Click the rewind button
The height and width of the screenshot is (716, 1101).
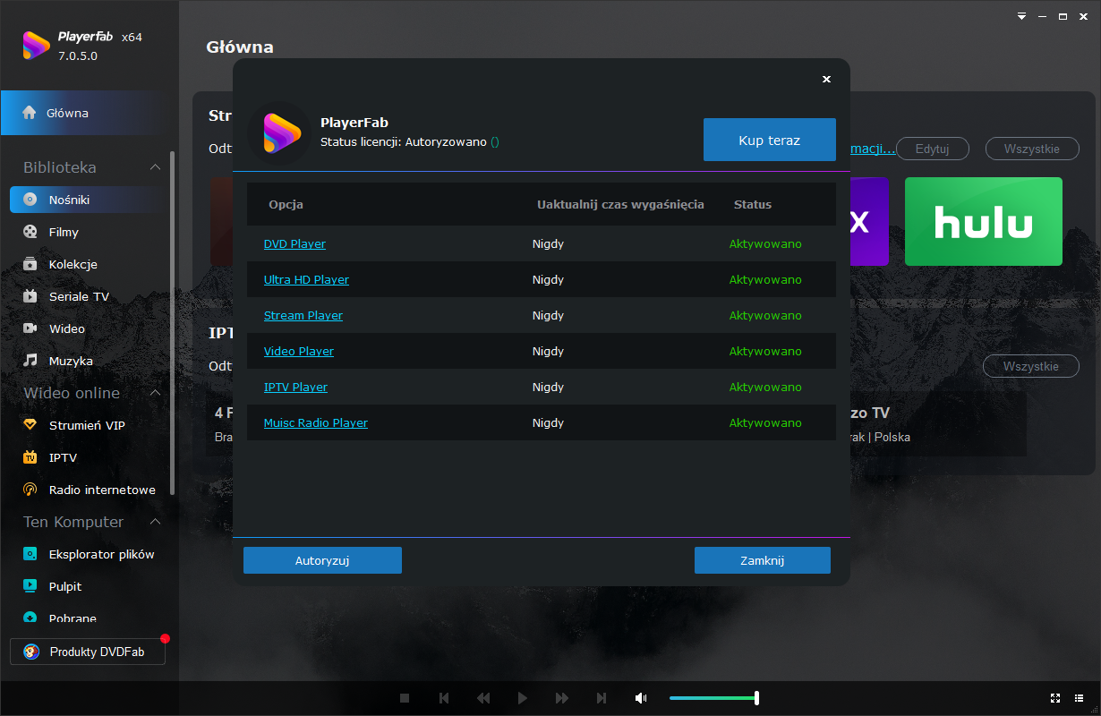(483, 698)
